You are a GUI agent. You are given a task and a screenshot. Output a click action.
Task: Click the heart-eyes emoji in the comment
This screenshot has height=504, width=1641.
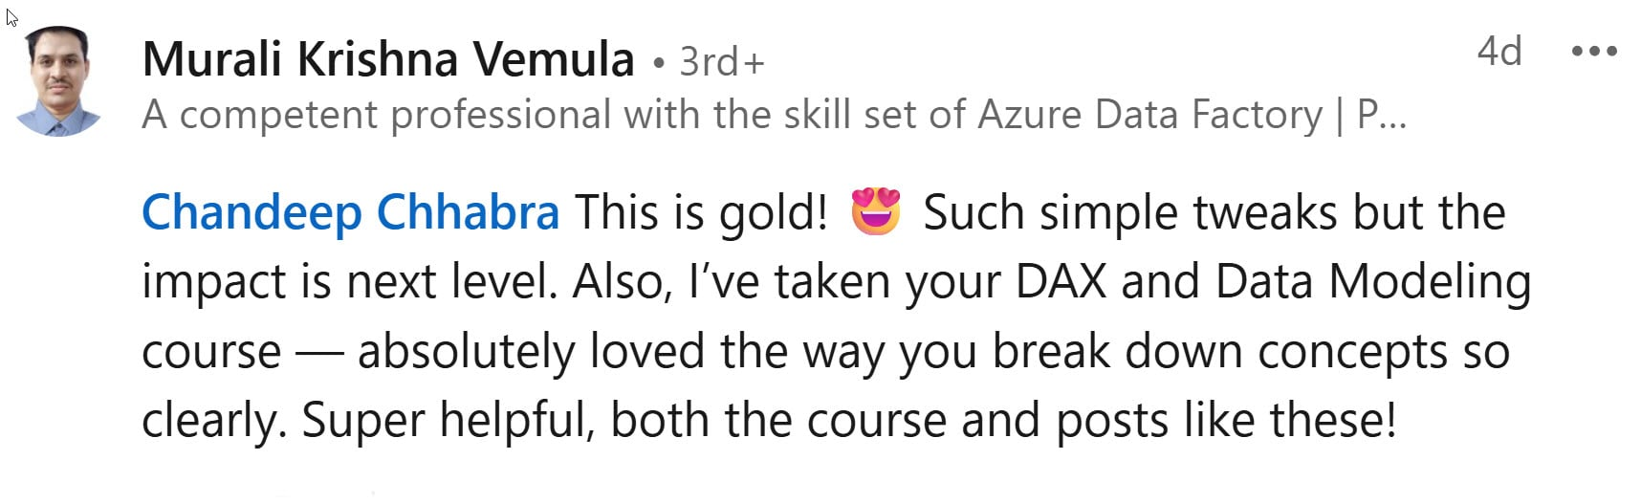875,212
